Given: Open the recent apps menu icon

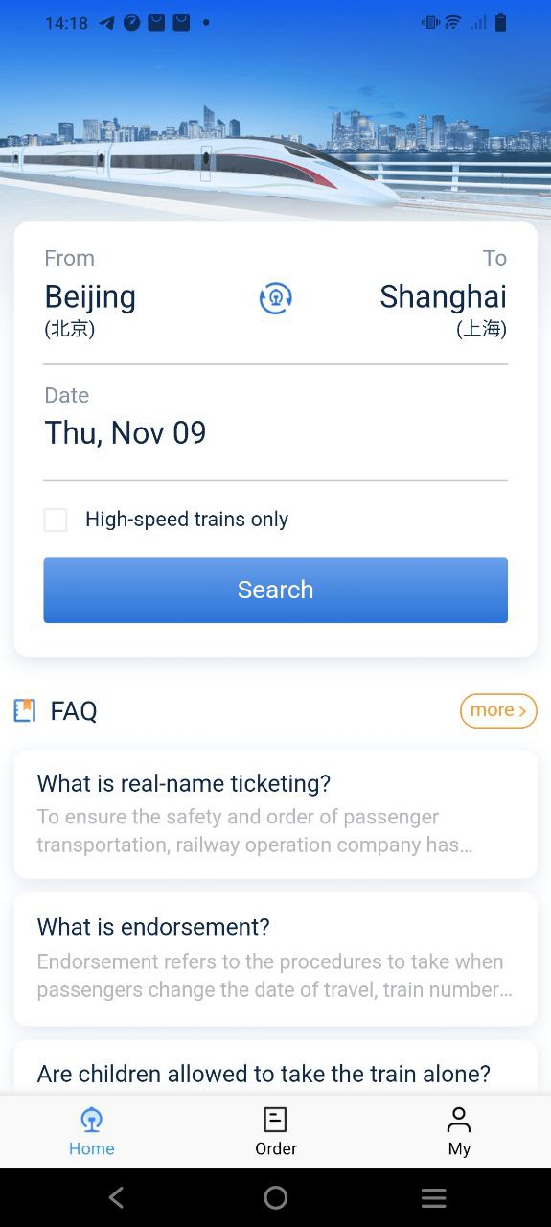Looking at the screenshot, I should click(x=434, y=1197).
